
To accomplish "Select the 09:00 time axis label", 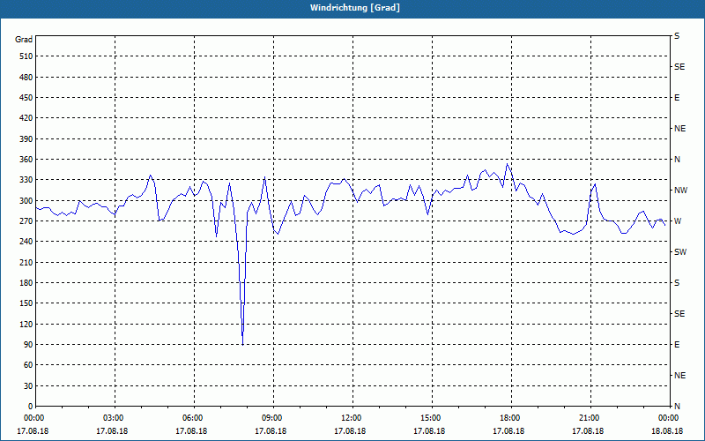I will [271, 418].
